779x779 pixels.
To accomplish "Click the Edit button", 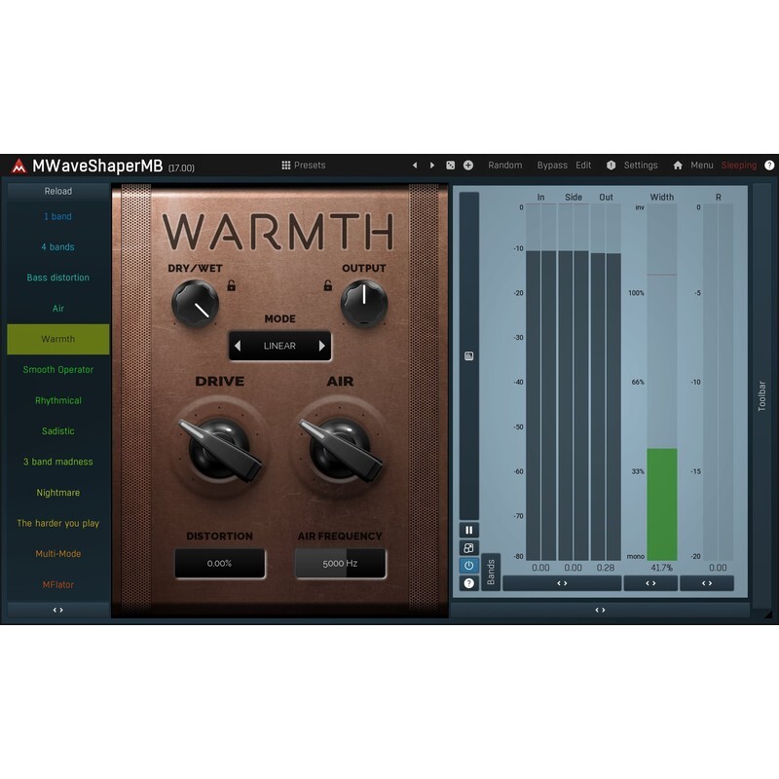I will click(583, 166).
